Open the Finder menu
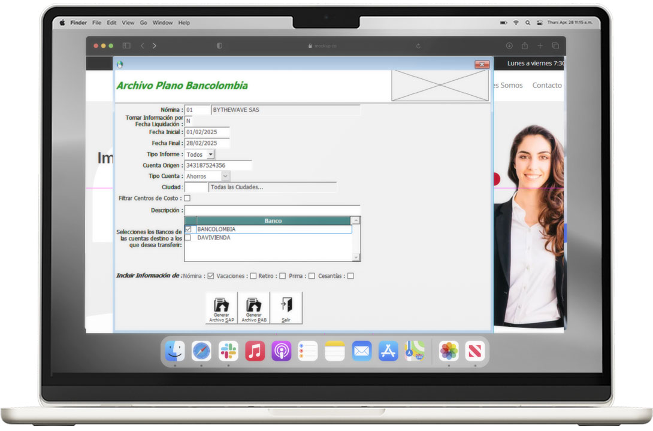The height and width of the screenshot is (431, 653). coord(78,23)
